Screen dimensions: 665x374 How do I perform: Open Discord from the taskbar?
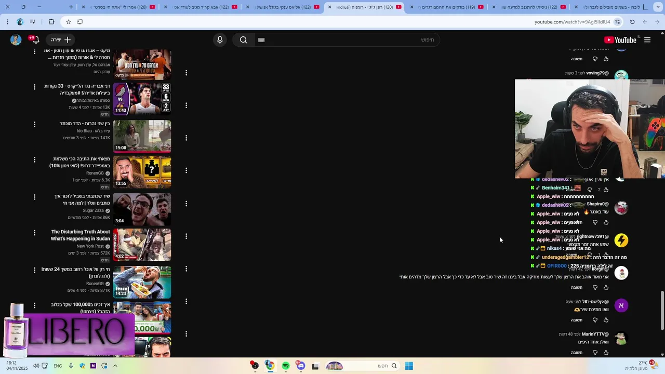pyautogui.click(x=300, y=366)
